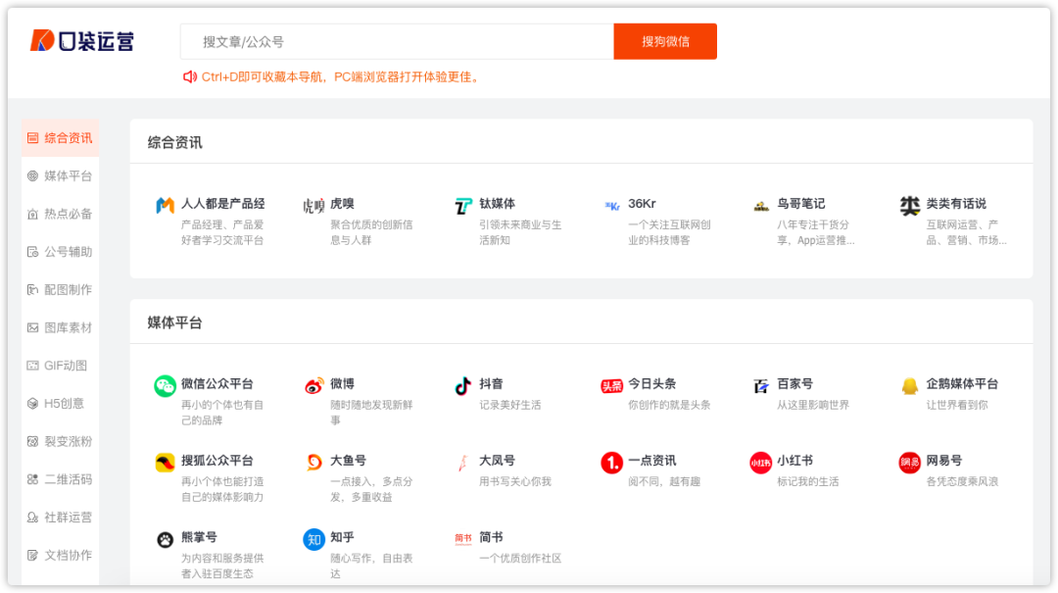Click the 鸟哥笔记 icon

click(761, 205)
